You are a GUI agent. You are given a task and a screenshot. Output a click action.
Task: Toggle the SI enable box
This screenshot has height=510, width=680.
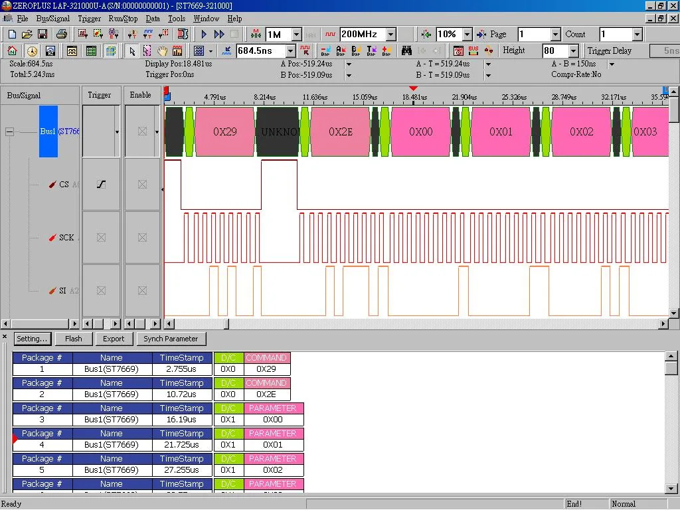click(x=142, y=291)
